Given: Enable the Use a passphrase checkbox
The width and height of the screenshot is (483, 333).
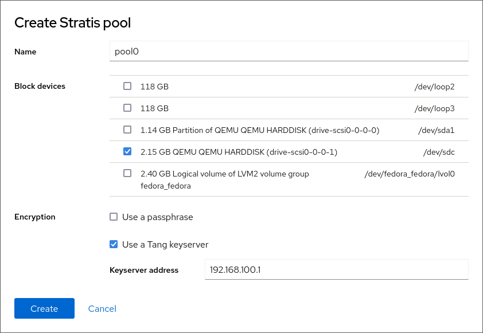Looking at the screenshot, I should tap(114, 217).
